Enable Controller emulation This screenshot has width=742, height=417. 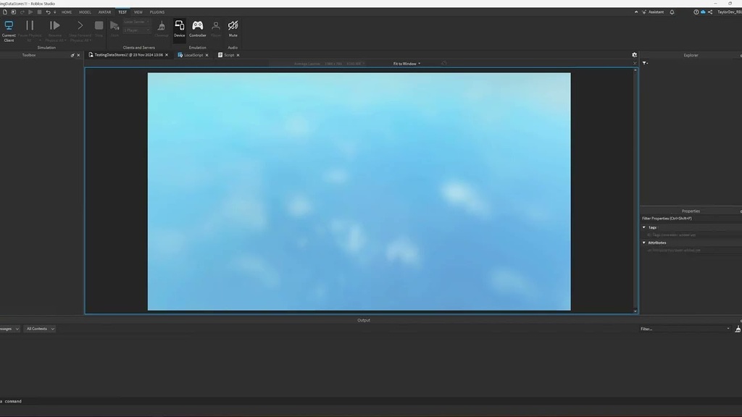pyautogui.click(x=198, y=25)
